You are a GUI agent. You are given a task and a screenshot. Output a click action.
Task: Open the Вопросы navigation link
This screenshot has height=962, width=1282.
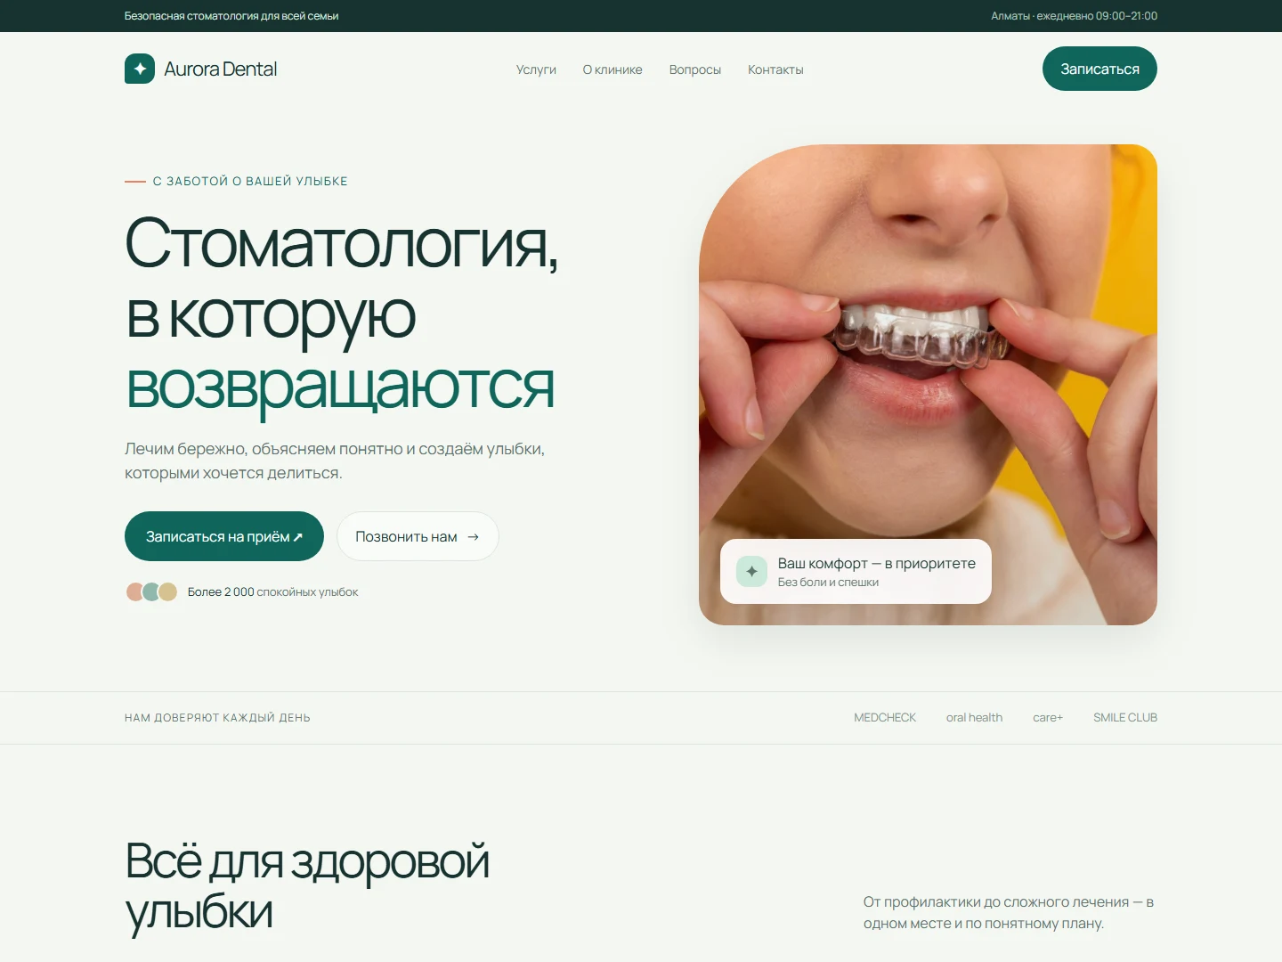point(695,69)
